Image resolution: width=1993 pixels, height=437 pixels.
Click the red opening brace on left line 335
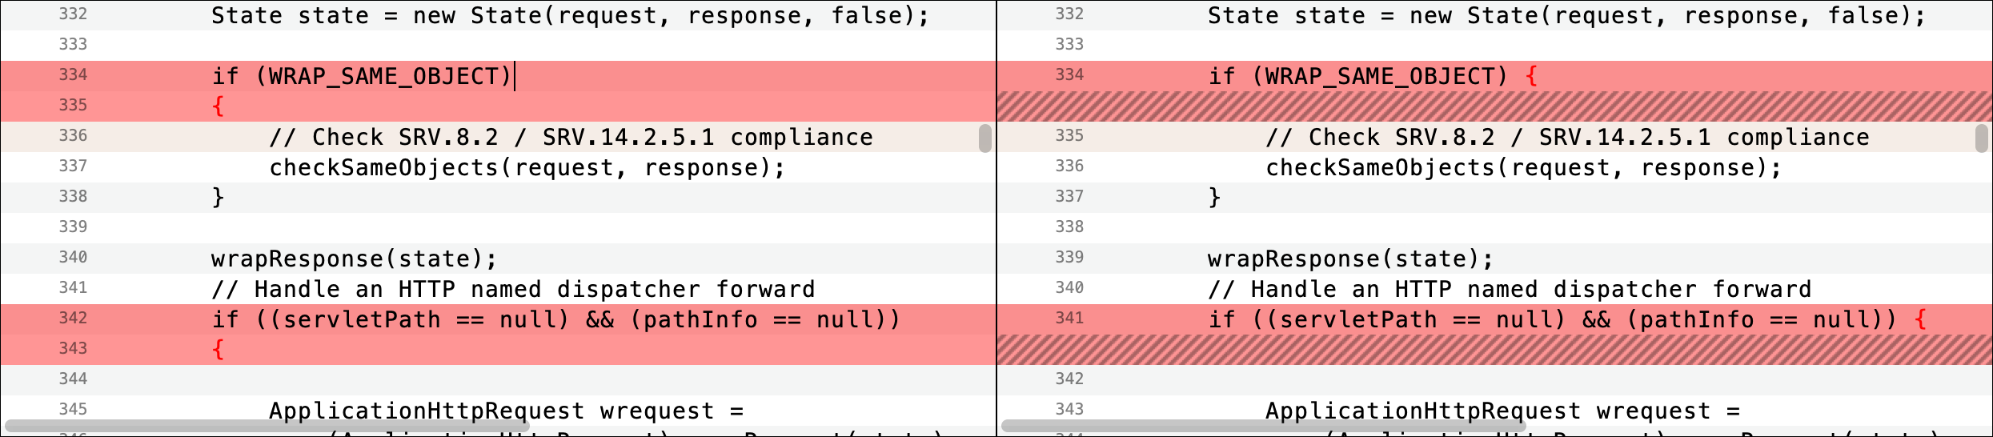coord(218,106)
